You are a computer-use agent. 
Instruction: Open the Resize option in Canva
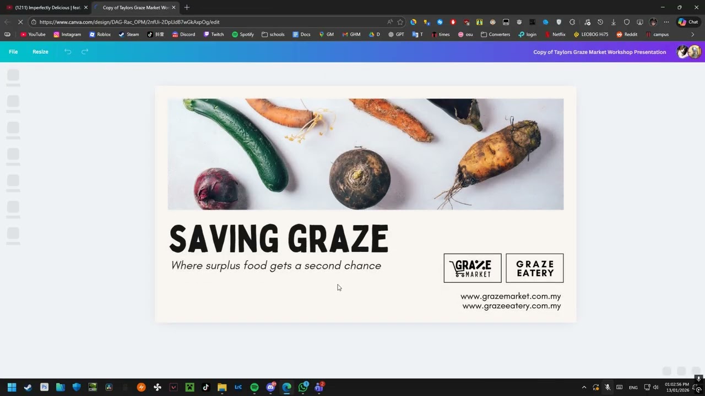[40, 52]
